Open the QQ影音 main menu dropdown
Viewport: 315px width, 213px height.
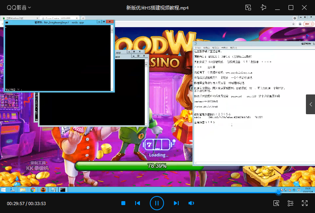pos(19,8)
